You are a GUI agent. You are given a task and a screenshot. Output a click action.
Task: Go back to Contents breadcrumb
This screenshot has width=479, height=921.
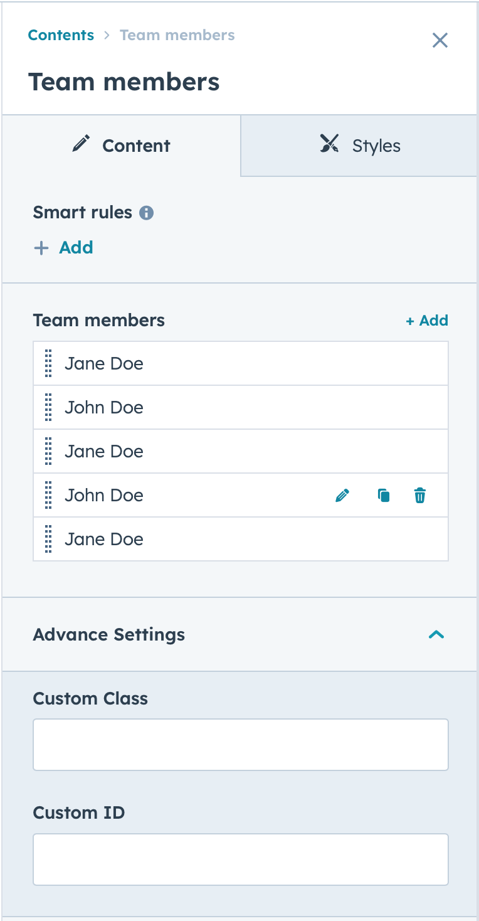[61, 35]
